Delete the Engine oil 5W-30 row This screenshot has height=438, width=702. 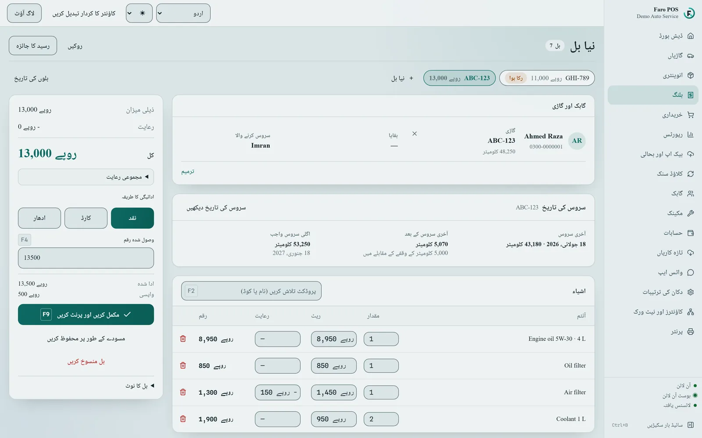click(x=183, y=339)
